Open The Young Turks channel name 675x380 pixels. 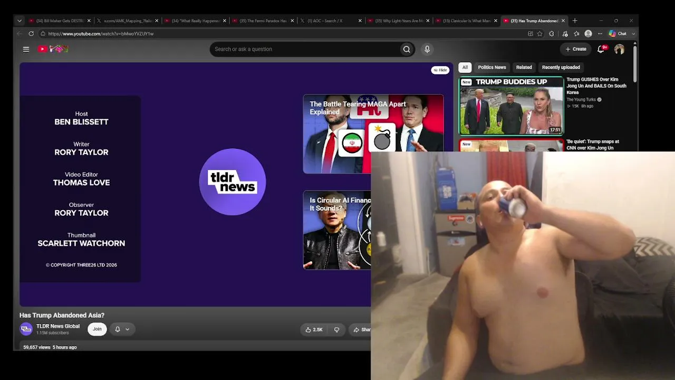point(581,100)
